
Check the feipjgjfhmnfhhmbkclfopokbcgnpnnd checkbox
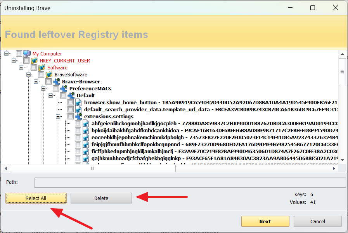(x=78, y=144)
